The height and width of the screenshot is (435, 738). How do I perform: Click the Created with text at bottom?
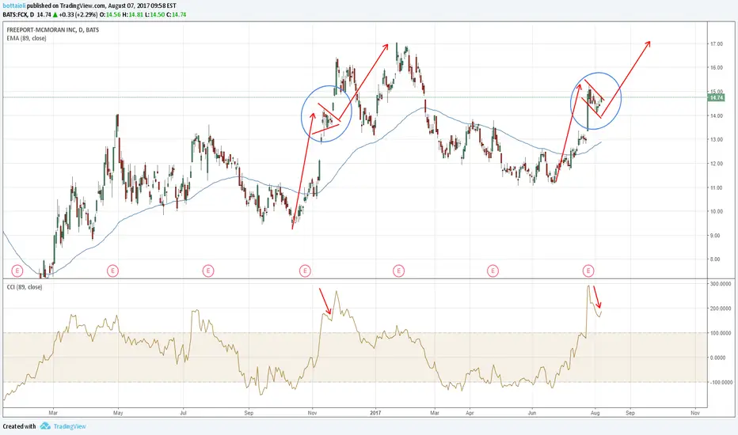pyautogui.click(x=19, y=426)
